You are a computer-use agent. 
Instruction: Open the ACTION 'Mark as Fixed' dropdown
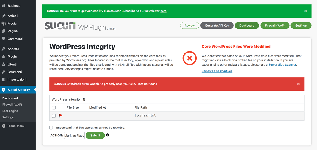click(74, 135)
